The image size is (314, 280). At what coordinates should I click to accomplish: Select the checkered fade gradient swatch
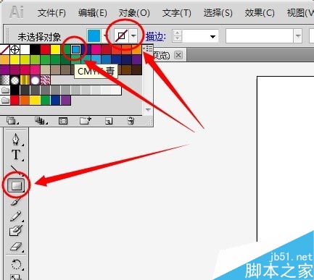tap(4, 80)
